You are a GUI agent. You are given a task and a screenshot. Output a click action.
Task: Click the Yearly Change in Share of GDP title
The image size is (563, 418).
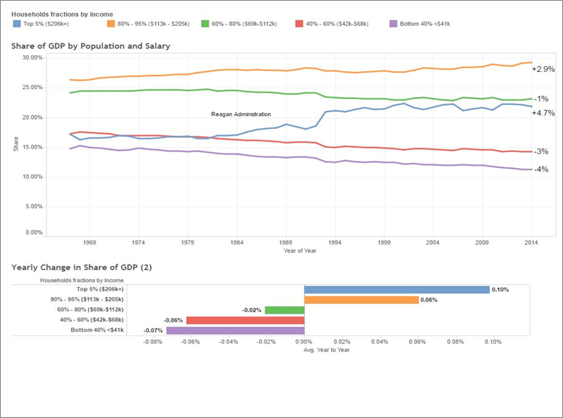click(x=81, y=267)
